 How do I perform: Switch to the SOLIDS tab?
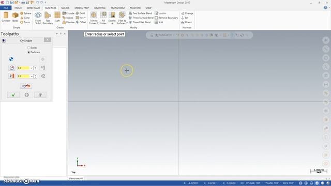point(65,8)
